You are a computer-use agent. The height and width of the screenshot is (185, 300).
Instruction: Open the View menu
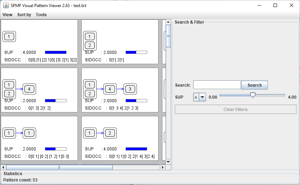[x=7, y=14]
